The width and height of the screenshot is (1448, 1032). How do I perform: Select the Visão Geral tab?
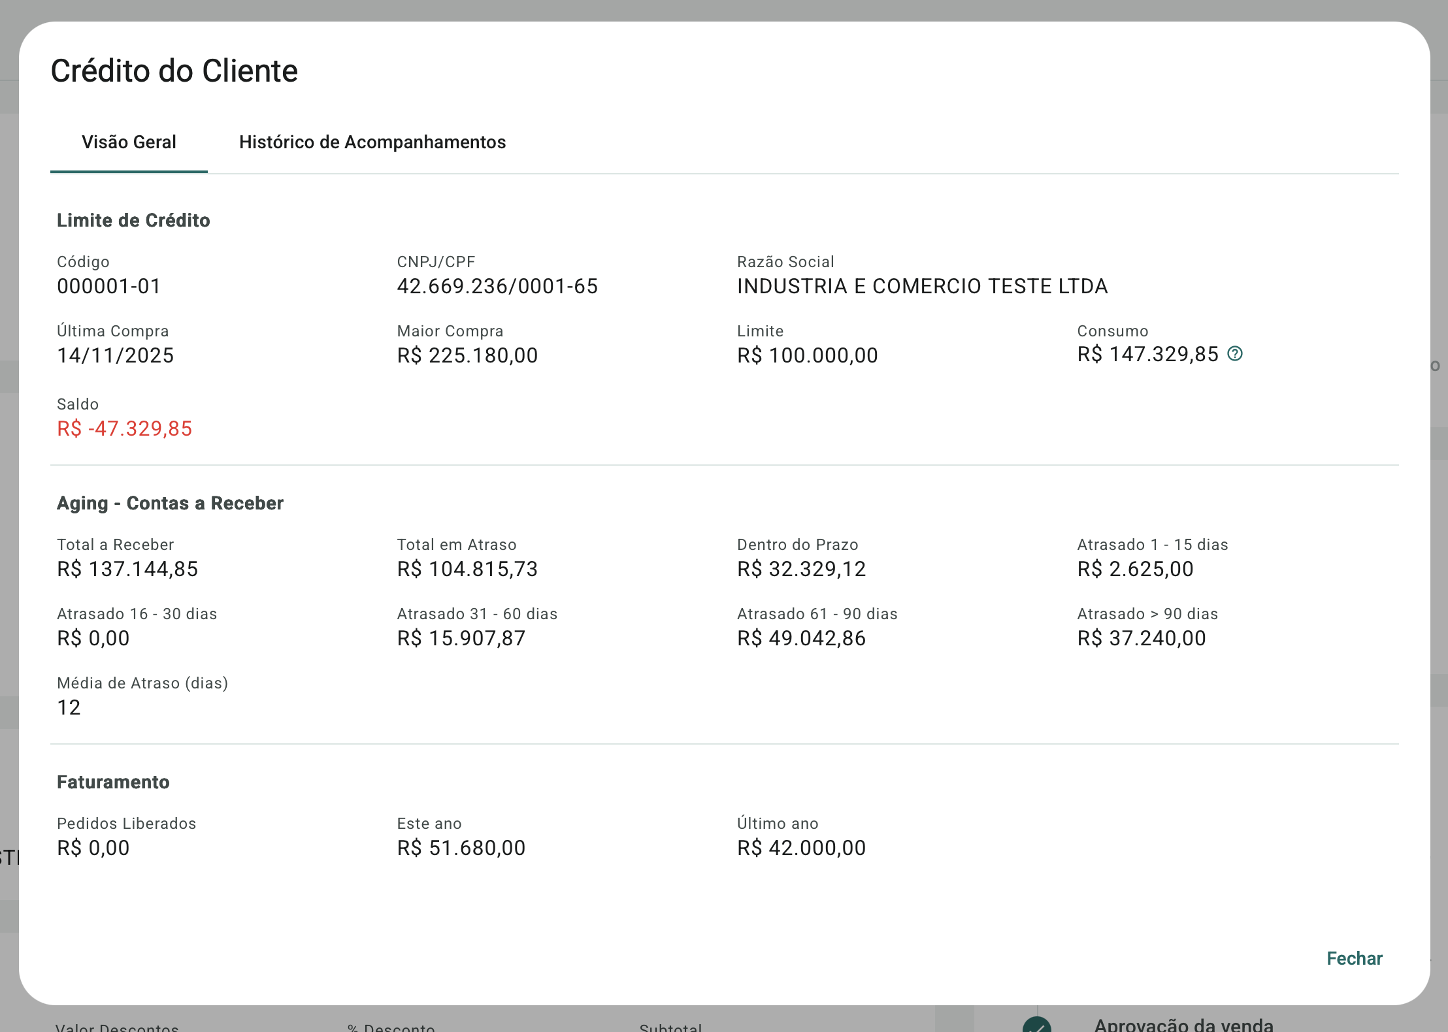point(129,142)
